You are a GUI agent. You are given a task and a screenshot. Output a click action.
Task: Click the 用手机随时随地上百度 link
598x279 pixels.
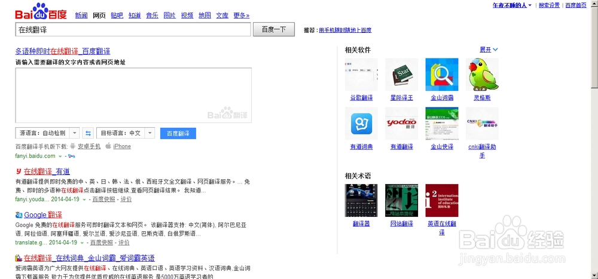345,30
